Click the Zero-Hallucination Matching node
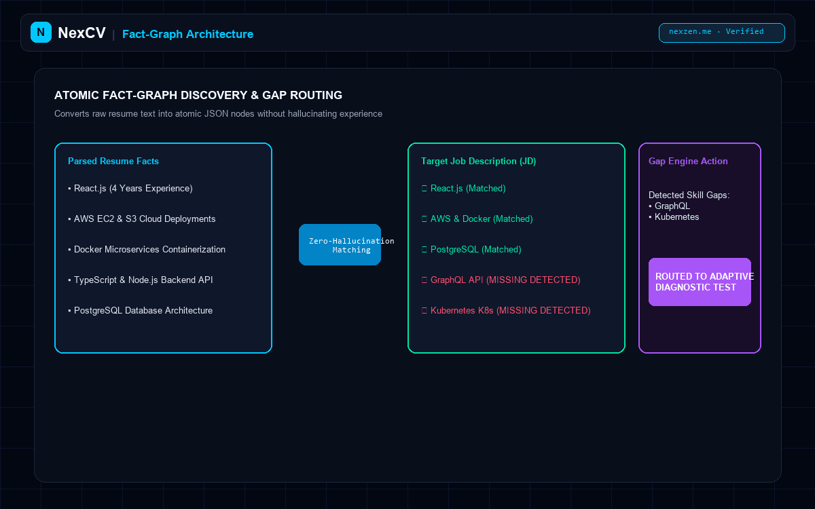Viewport: 815px width, 509px height. click(x=340, y=244)
